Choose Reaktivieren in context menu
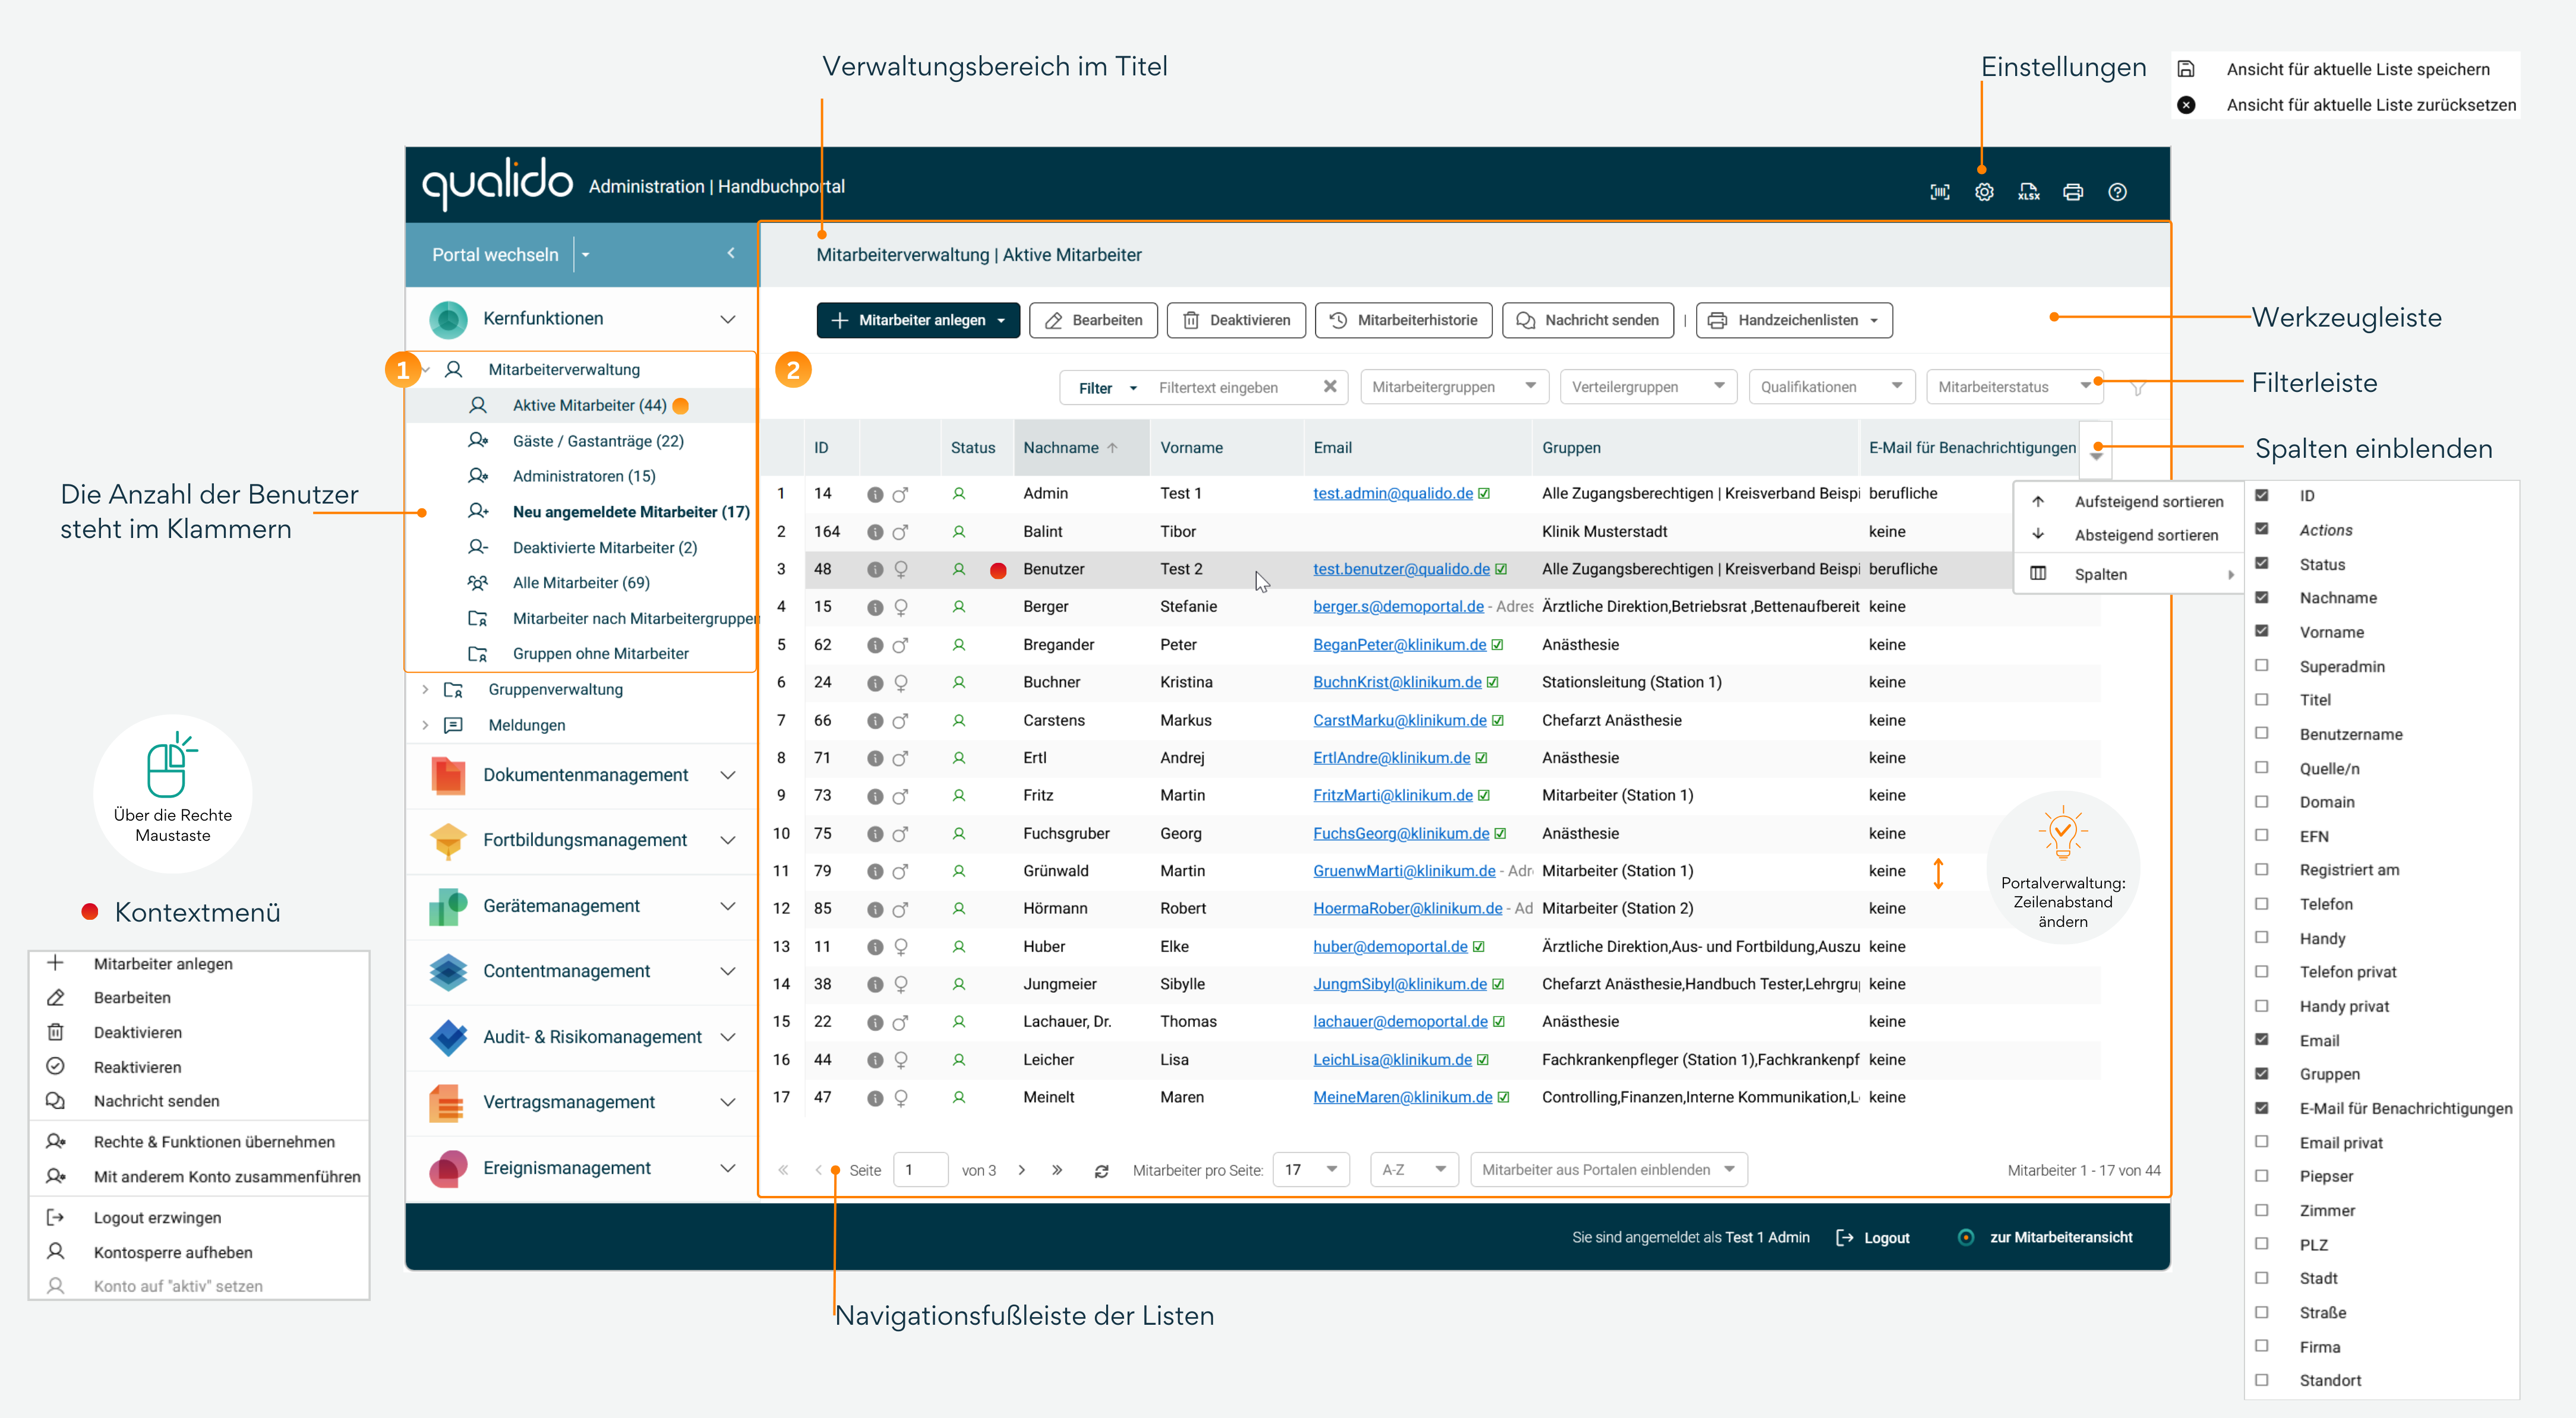2576x1418 pixels. click(200, 1067)
